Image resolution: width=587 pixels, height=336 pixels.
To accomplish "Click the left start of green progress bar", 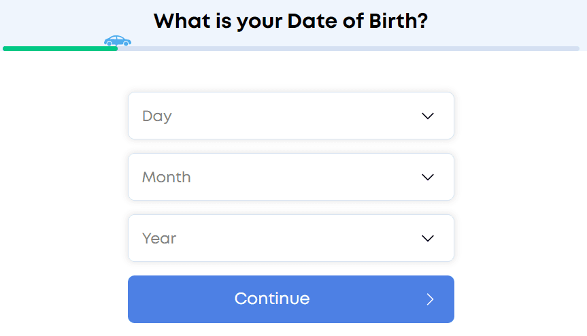I will pyautogui.click(x=5, y=49).
